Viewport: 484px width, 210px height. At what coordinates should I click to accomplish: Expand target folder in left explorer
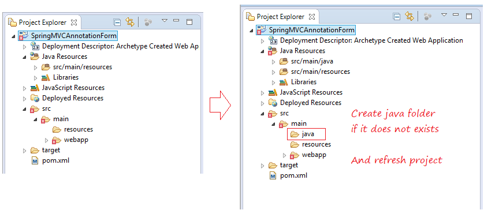(x=24, y=151)
